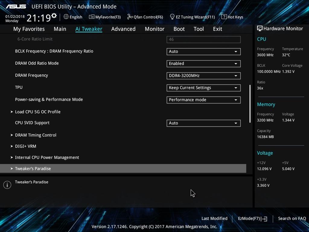Open Tweaker's Paradise submenu

[123, 169]
